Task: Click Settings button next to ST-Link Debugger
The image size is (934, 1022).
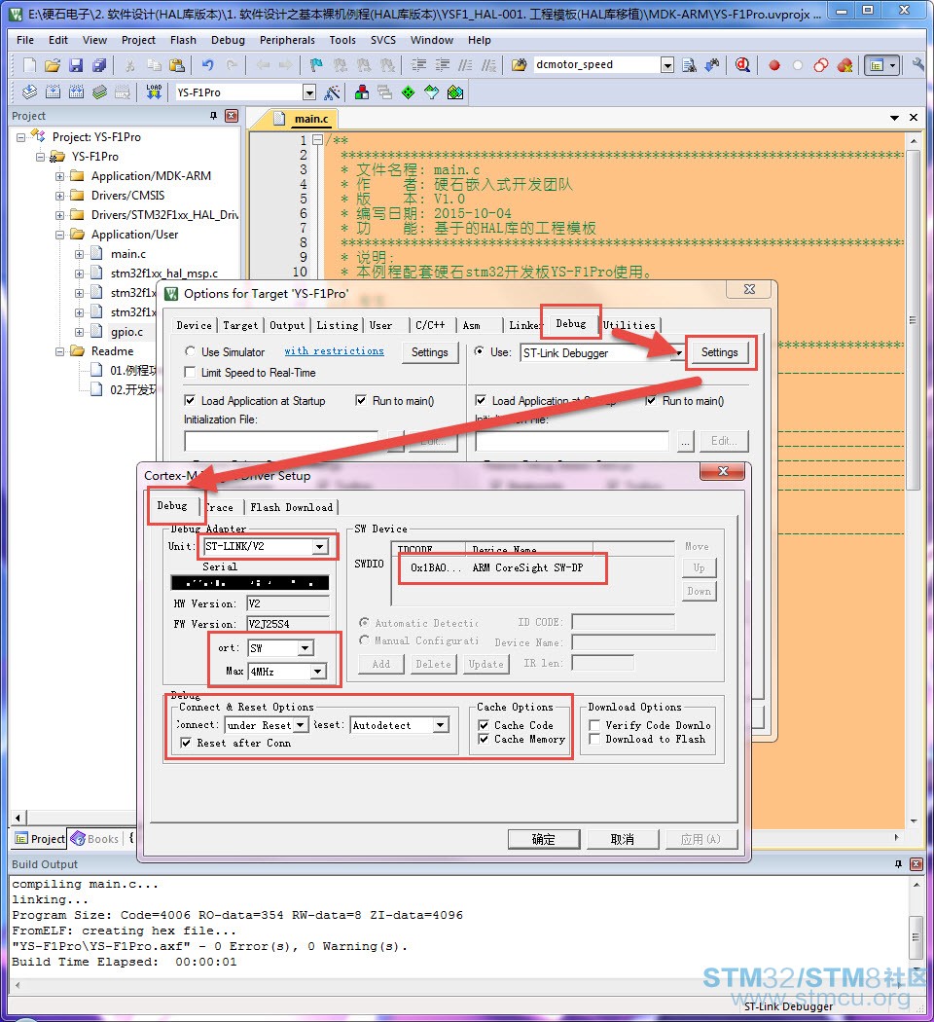Action: click(x=720, y=352)
